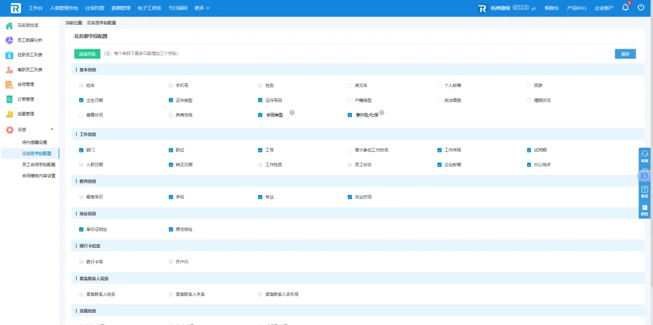Click the 发票管理 yellow icon
Image resolution: width=653 pixels, height=325 pixels.
(x=9, y=114)
